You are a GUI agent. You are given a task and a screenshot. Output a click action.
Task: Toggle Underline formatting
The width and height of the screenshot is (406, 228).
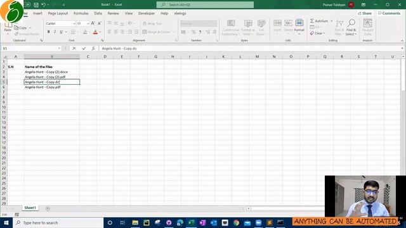point(61,32)
